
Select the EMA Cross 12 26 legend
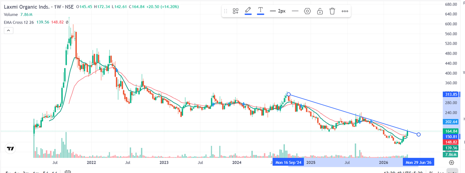click(19, 22)
